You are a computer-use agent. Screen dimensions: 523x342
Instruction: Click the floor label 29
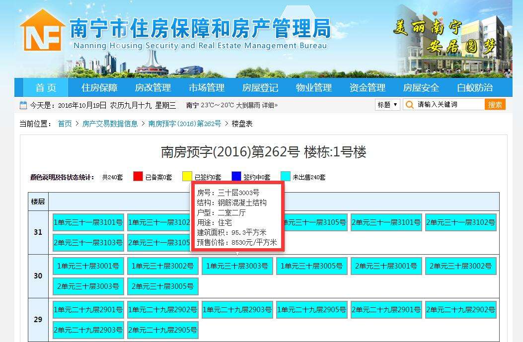coord(38,320)
